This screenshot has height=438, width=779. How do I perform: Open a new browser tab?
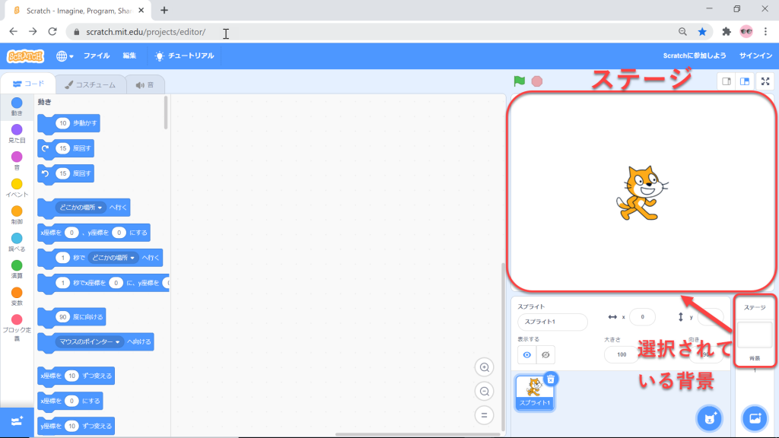(x=164, y=10)
